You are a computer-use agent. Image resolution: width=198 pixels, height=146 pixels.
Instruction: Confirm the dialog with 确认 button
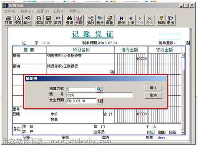coord(153,88)
